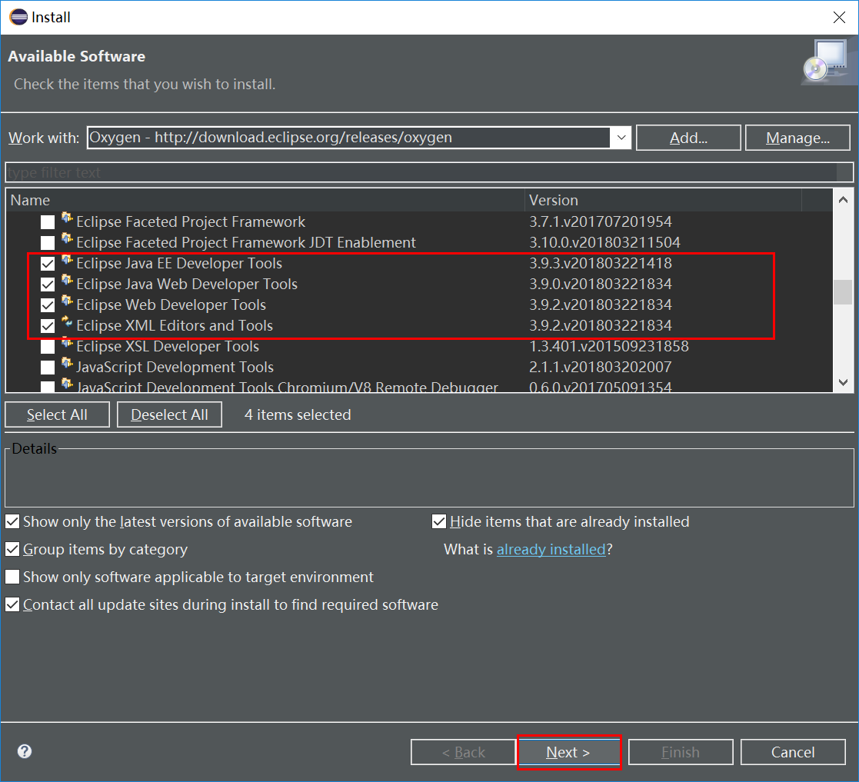Click the Next button

point(569,752)
